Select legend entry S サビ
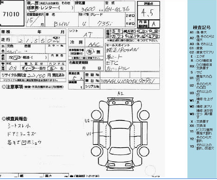The image size is (217, 180). coord(196,72)
